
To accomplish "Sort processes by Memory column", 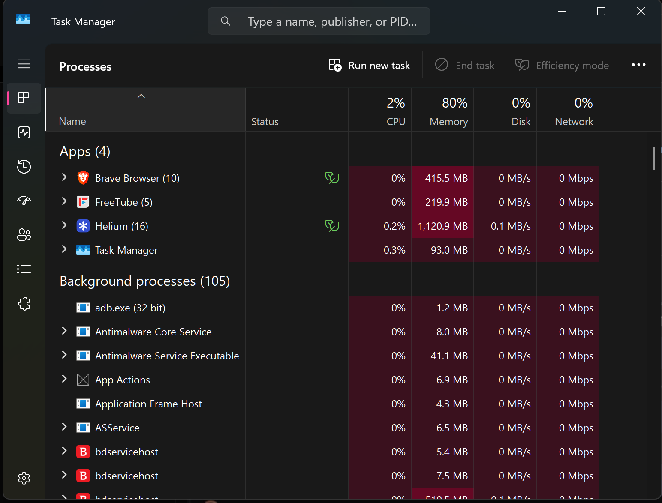I will (442, 110).
